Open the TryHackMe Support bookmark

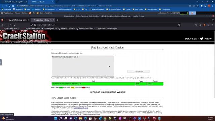click(x=33, y=29)
